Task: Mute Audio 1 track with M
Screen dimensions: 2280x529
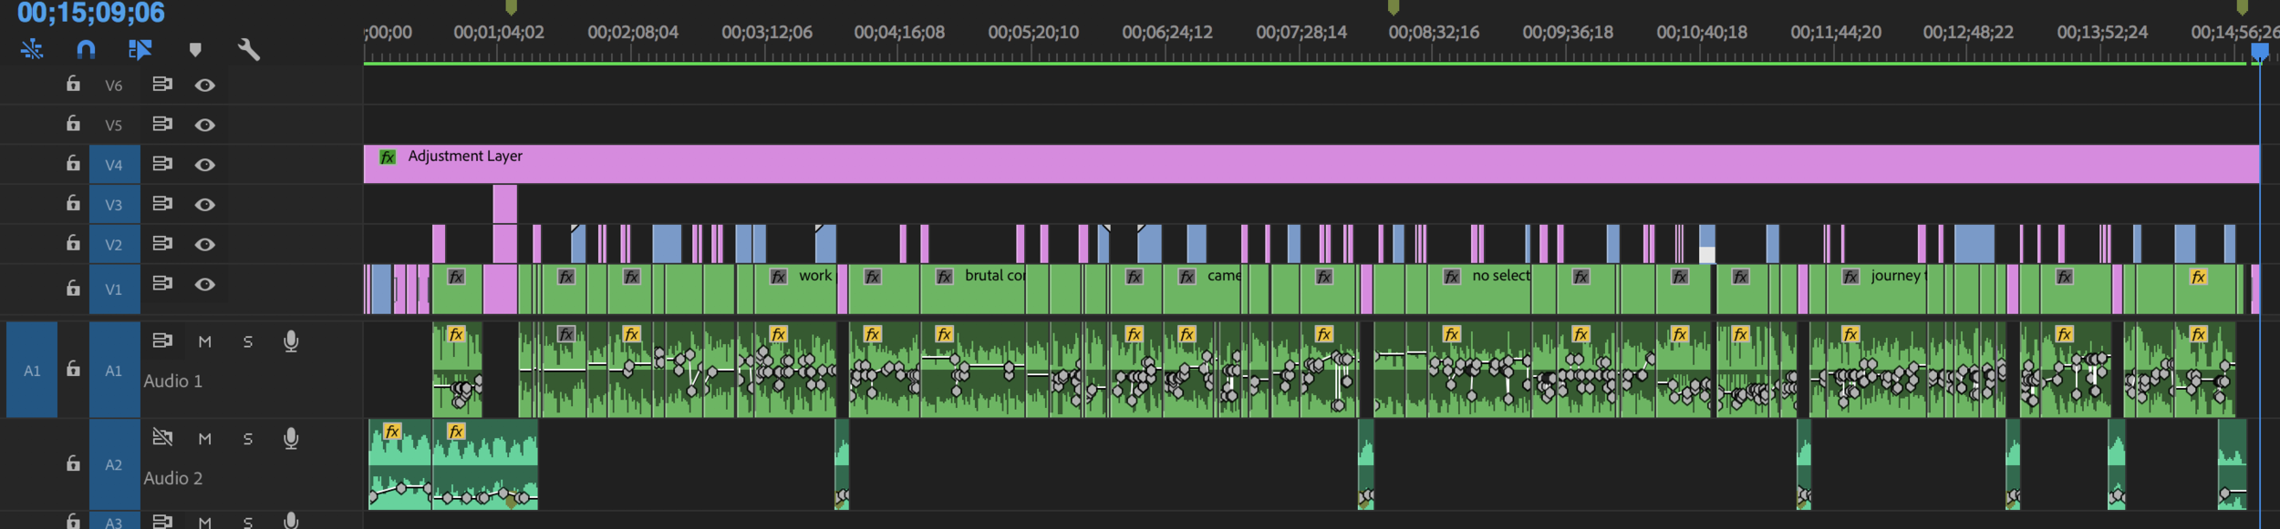Action: 205,341
